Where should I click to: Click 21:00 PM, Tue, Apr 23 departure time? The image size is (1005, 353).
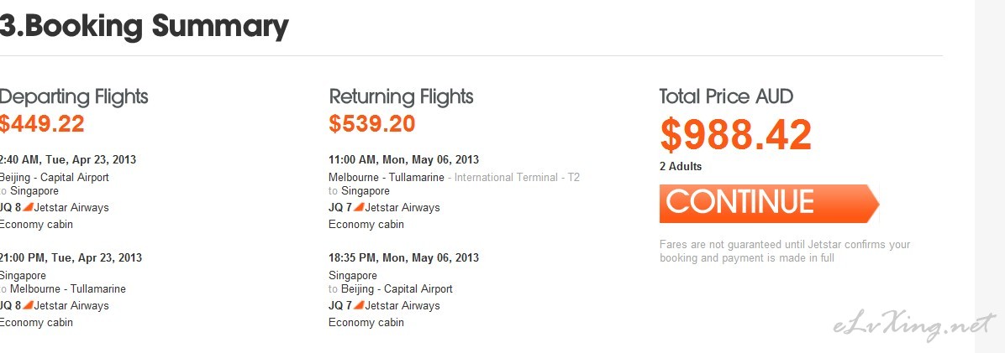click(71, 258)
